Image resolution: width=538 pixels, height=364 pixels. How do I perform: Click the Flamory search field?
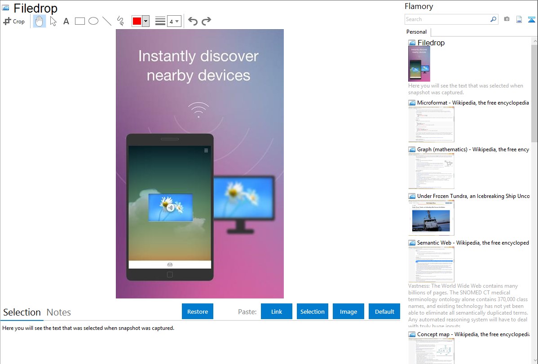coord(447,19)
